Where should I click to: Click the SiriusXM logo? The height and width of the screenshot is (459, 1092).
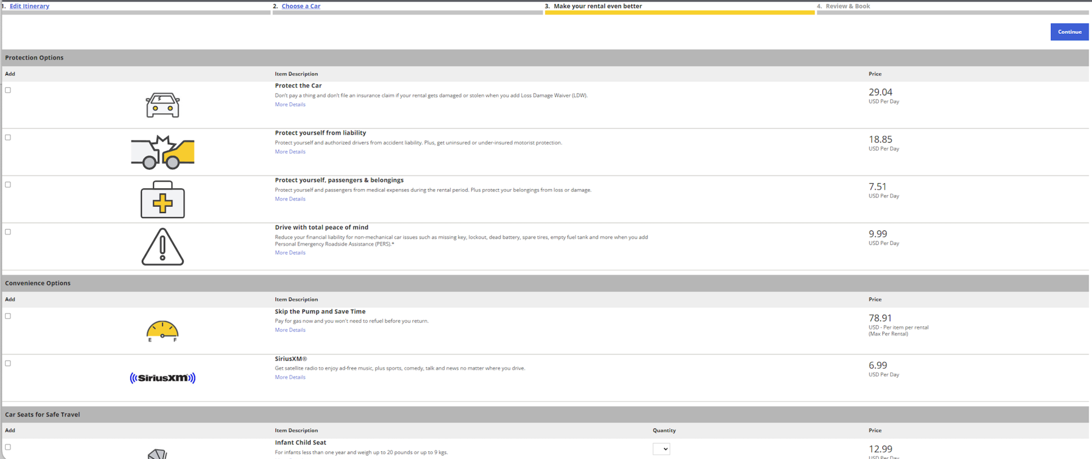click(x=162, y=378)
